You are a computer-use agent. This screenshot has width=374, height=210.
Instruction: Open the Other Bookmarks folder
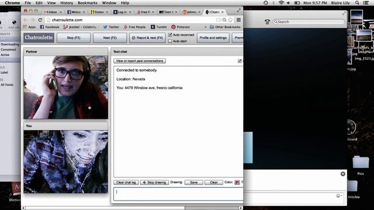click(x=225, y=27)
